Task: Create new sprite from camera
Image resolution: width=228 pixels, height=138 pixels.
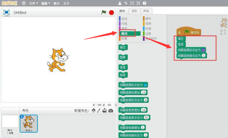Action: [111, 111]
